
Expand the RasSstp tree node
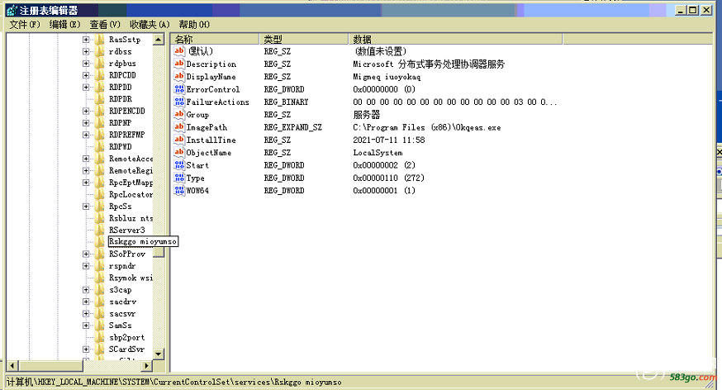tap(86, 40)
